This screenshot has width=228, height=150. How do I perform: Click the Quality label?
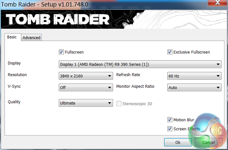pyautogui.click(x=14, y=102)
